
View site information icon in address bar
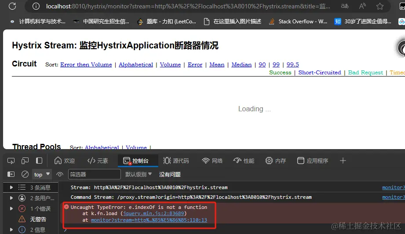pos(36,6)
